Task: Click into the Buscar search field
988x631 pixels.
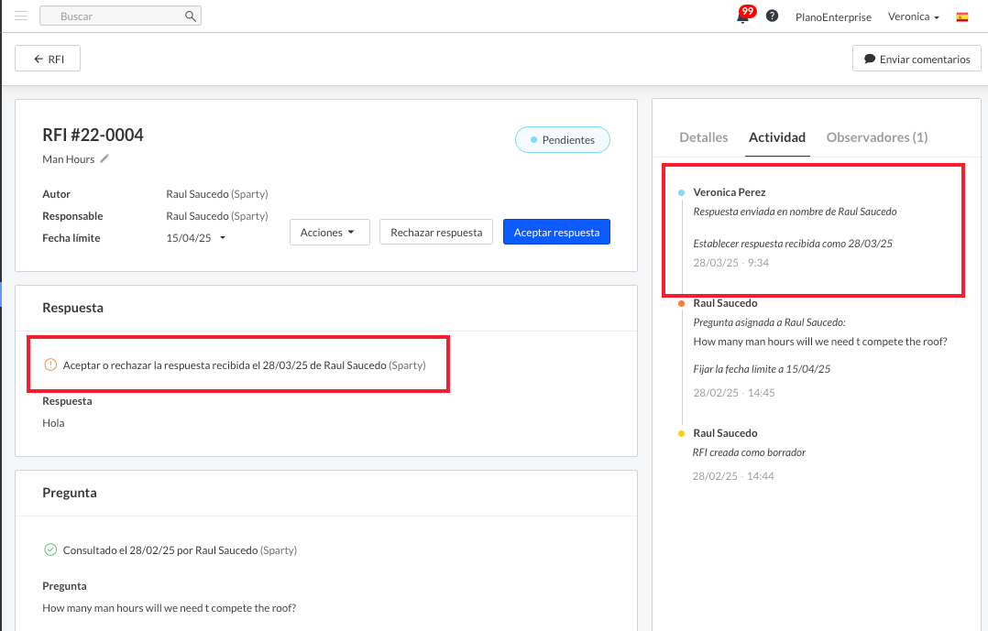Action: 115,16
